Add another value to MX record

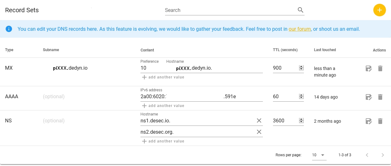pyautogui.click(x=163, y=77)
